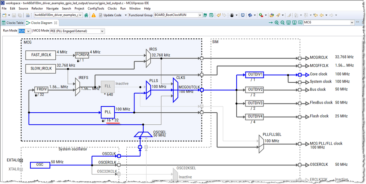The image size is (366, 184).
Task: Open the Functional Group BOARD_BootClockRUN dropdown
Action: click(200, 15)
